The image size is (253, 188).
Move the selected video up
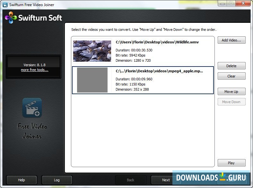point(231,92)
